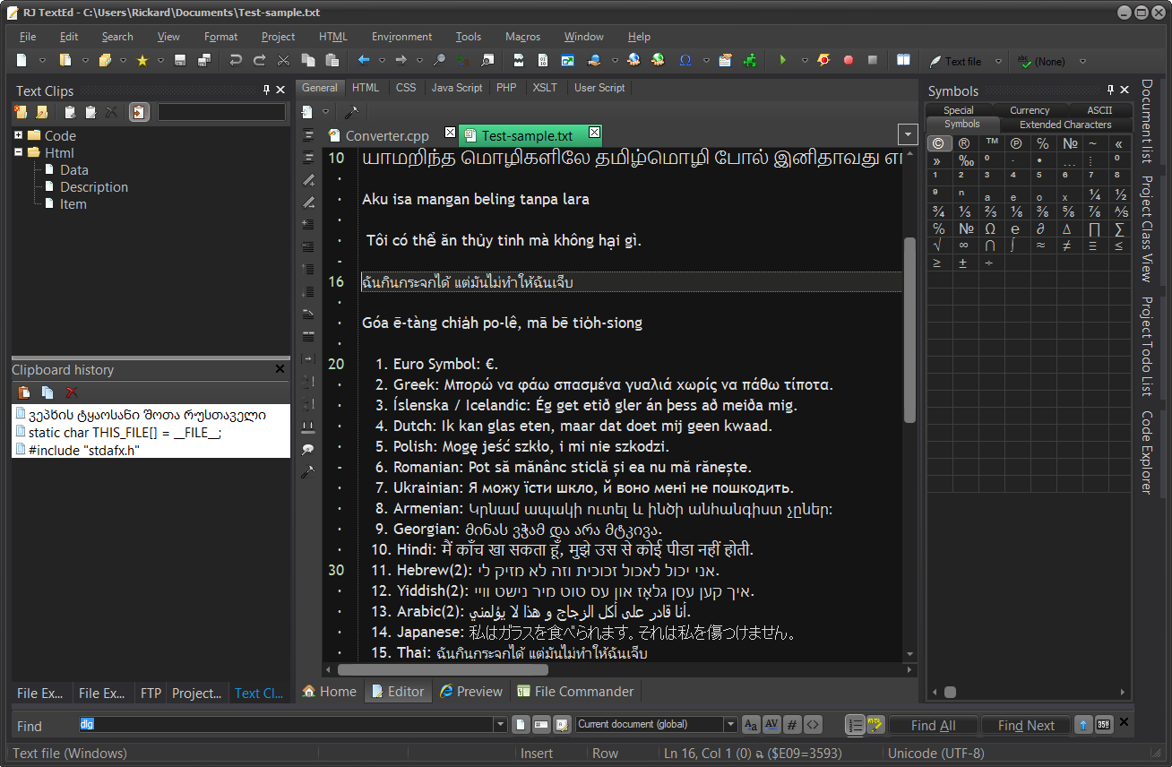Toggle the match case 'Aa' find option
1172x767 pixels.
[x=751, y=725]
